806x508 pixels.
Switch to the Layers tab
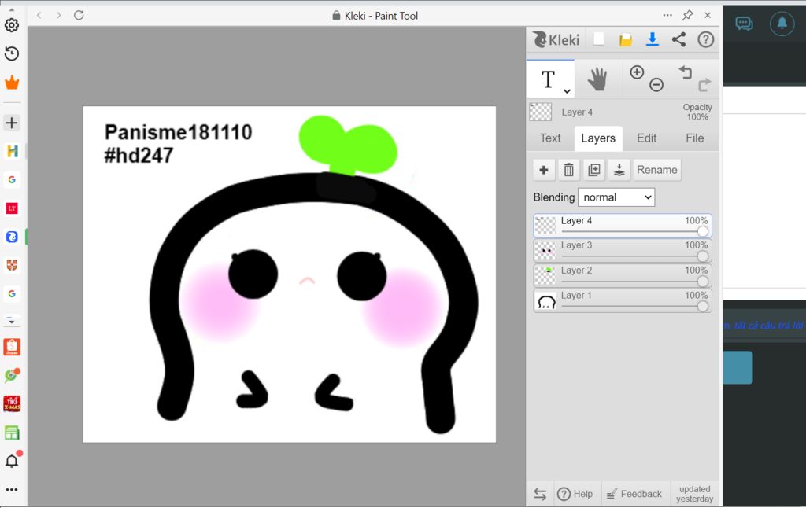pyautogui.click(x=598, y=138)
